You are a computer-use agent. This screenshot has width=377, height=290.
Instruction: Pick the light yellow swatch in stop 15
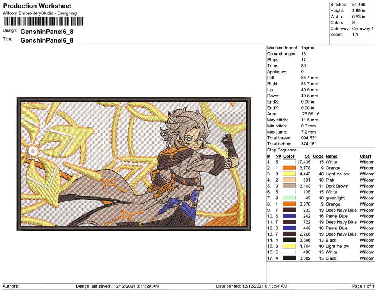click(289, 246)
